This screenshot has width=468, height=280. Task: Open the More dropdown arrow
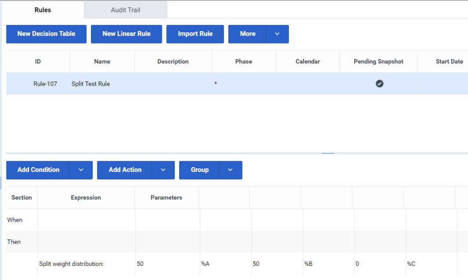277,34
